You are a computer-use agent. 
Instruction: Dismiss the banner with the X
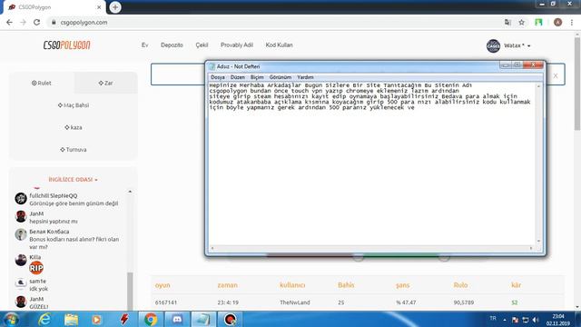556,75
